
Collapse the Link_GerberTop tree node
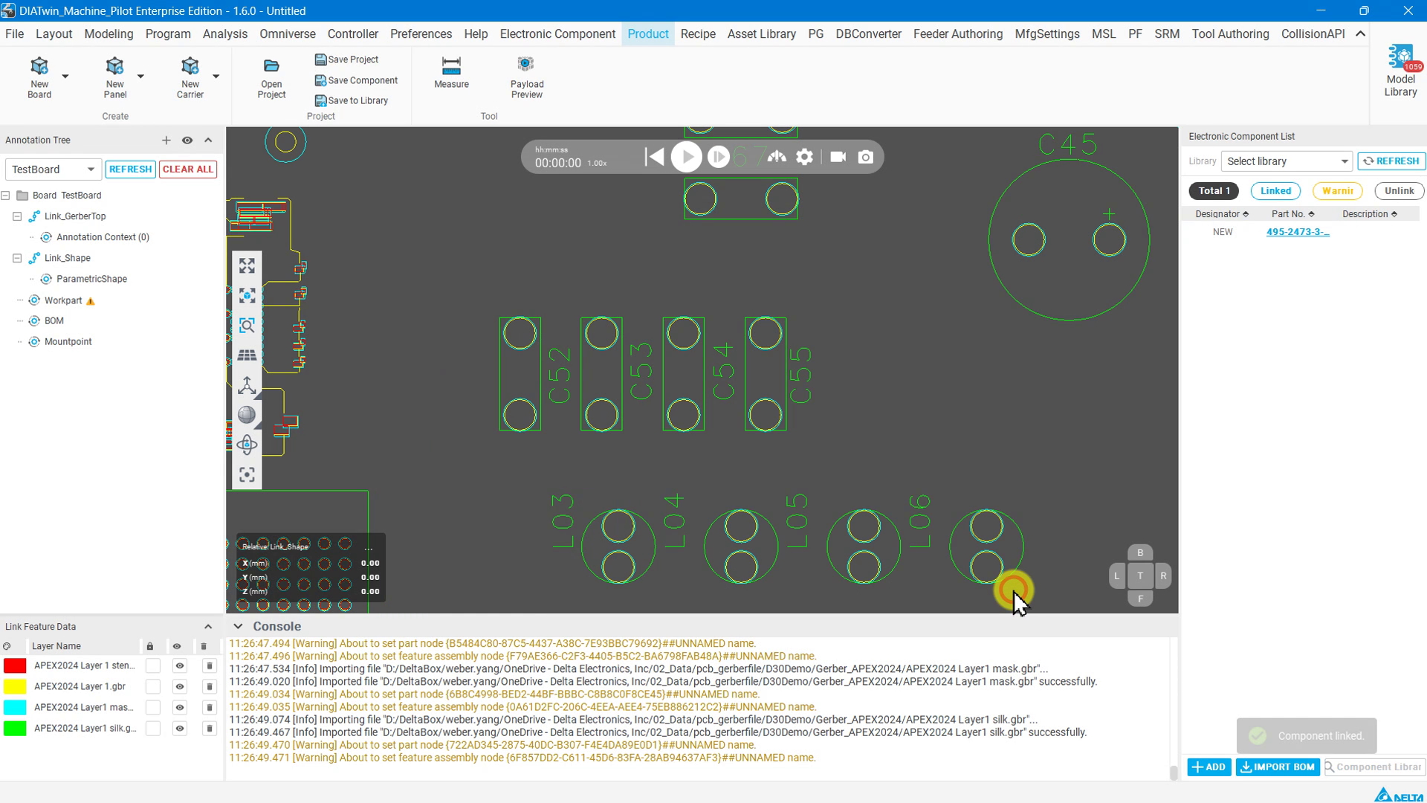[17, 216]
